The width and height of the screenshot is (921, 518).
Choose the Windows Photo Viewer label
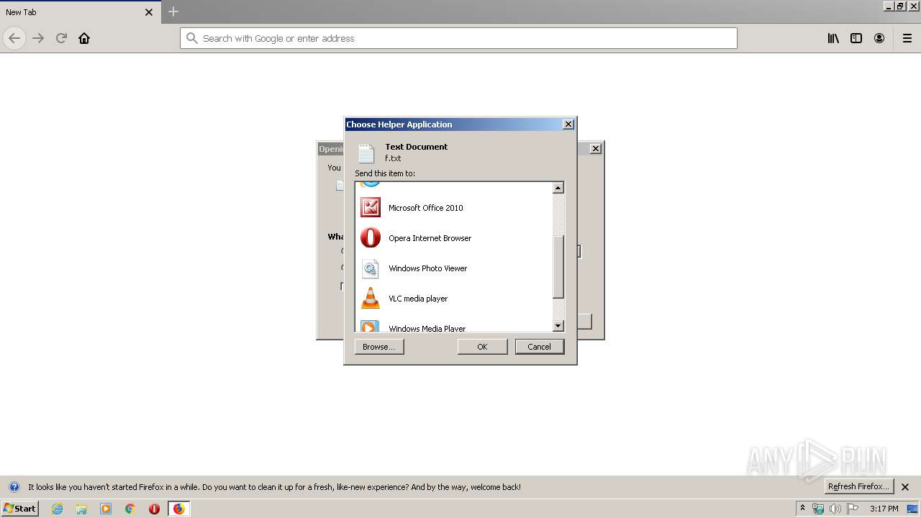[x=428, y=268]
